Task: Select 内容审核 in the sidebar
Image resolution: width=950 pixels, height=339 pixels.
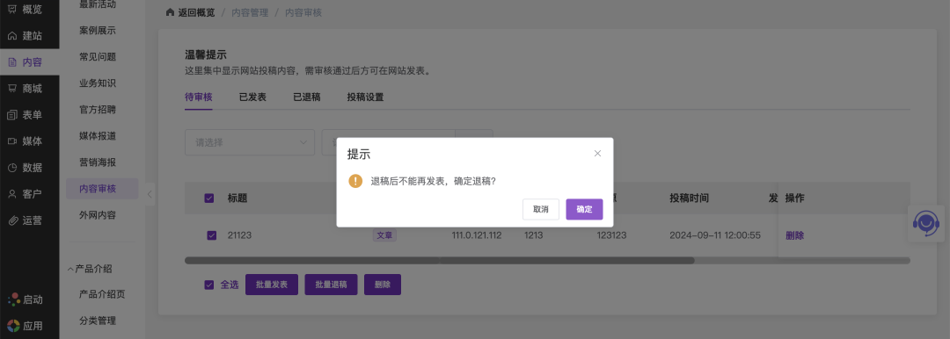Action: pyautogui.click(x=102, y=189)
